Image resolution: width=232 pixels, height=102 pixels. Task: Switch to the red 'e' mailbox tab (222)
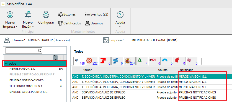pos(92,61)
